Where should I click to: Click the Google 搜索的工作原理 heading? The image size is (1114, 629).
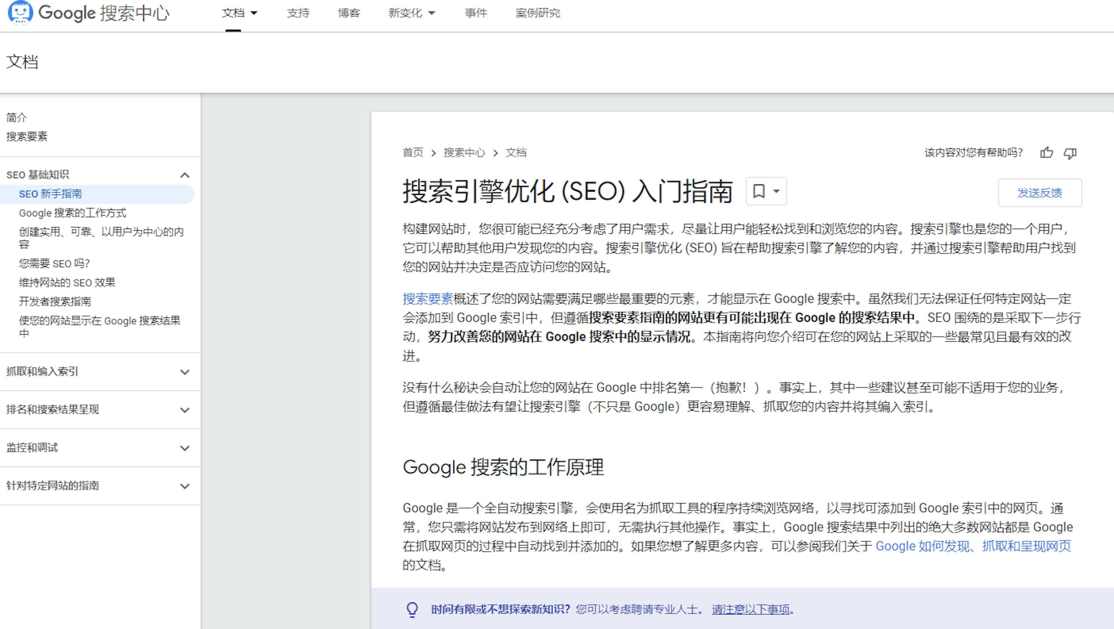pos(503,467)
